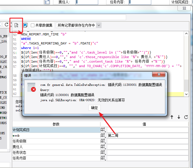Viewport: 193px width, 168px height.
Task: Move parameter down with the down arrow
Action: coord(179,117)
